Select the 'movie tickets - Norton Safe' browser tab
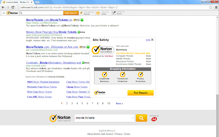219x137 pixels. tap(17, 2)
